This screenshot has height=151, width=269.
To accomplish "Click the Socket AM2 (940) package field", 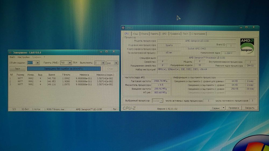I will click(x=197, y=49).
